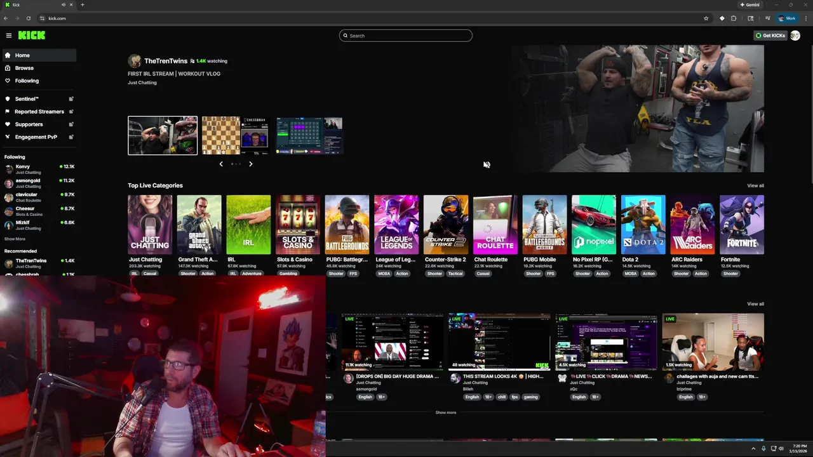Bookmark this page with the star icon
This screenshot has height=457, width=813.
(x=706, y=18)
